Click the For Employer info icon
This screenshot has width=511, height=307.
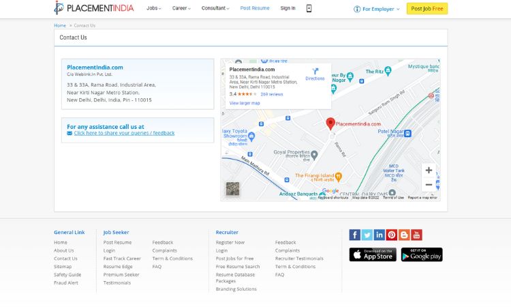[357, 9]
